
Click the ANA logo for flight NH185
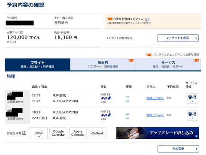[106, 115]
